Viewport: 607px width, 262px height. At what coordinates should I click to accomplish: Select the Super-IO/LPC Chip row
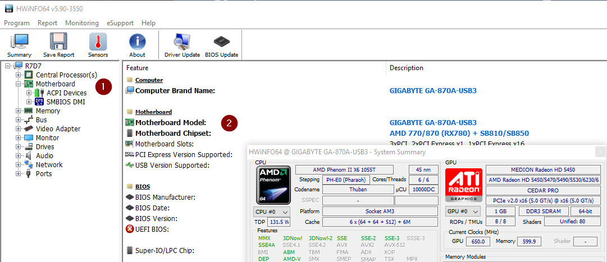(165, 250)
